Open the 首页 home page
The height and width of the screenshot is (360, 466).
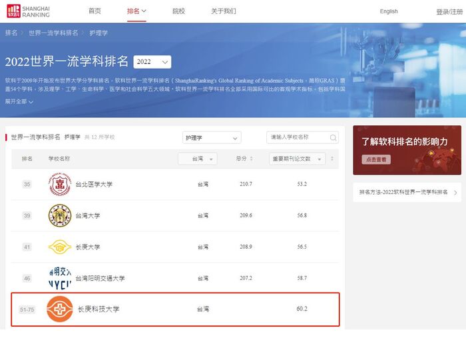click(95, 11)
